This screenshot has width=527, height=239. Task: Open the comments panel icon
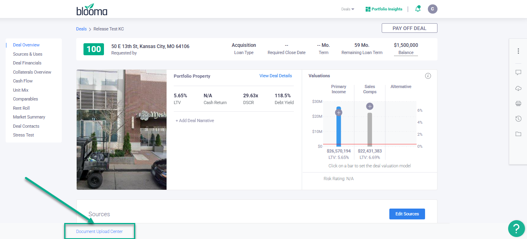518,72
